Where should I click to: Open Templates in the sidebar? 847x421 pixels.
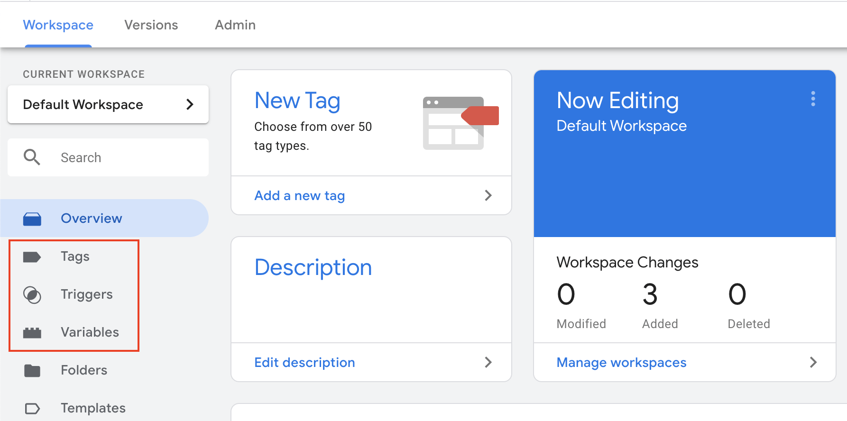[93, 408]
